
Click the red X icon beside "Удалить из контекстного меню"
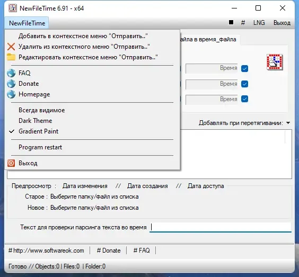click(x=11, y=47)
